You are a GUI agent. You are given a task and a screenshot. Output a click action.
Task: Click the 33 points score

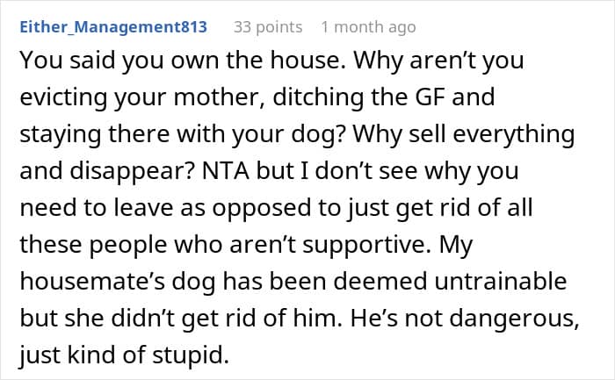coord(268,27)
